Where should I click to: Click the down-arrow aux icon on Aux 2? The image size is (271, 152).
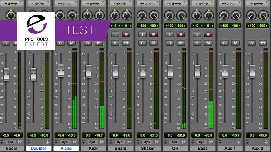(x=266, y=142)
